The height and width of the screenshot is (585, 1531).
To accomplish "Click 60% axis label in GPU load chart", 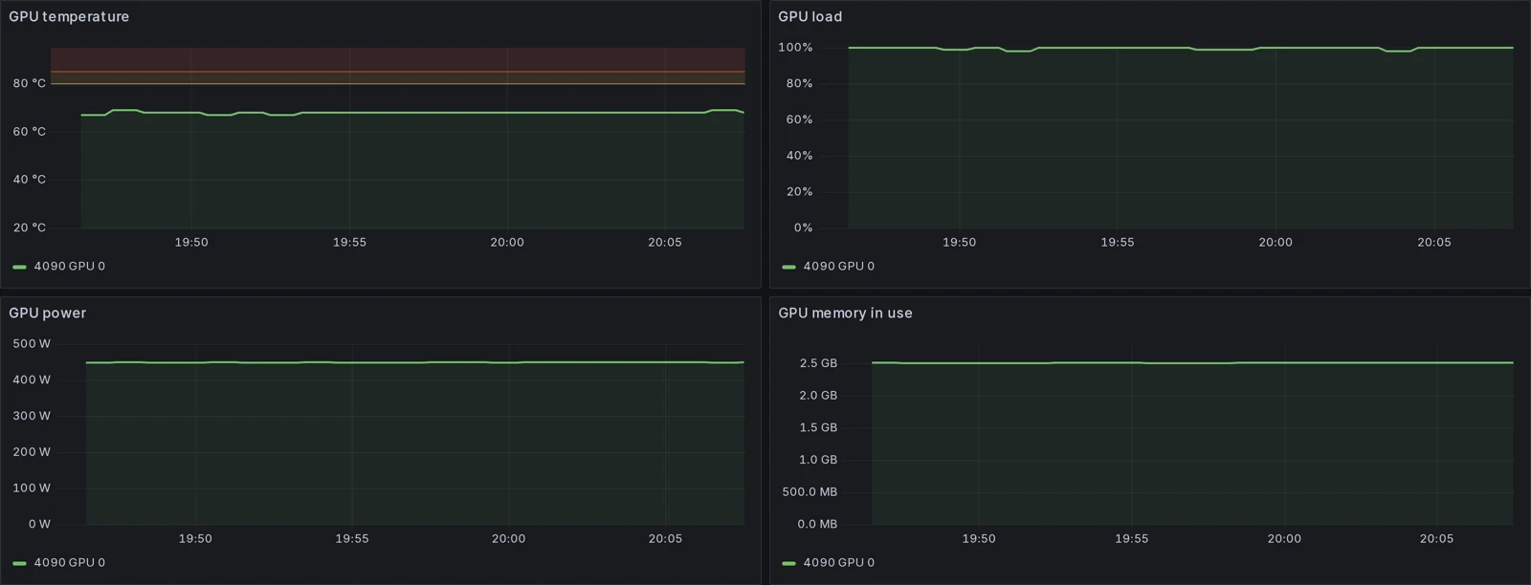I will click(x=799, y=119).
